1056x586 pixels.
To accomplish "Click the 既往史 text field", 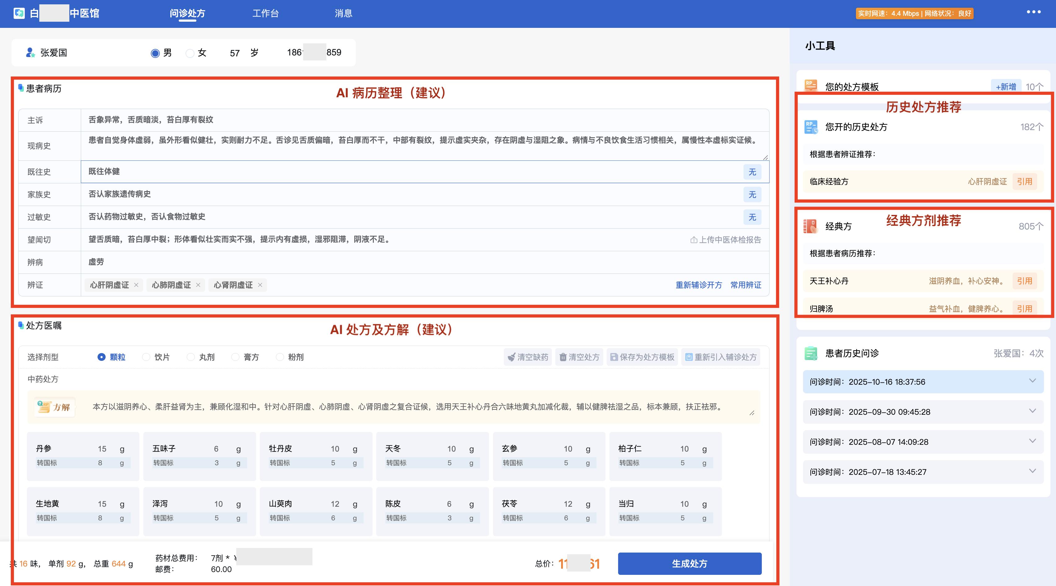I will coord(410,172).
